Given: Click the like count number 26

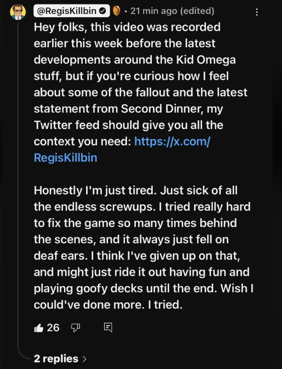Looking at the screenshot, I should click(53, 328).
